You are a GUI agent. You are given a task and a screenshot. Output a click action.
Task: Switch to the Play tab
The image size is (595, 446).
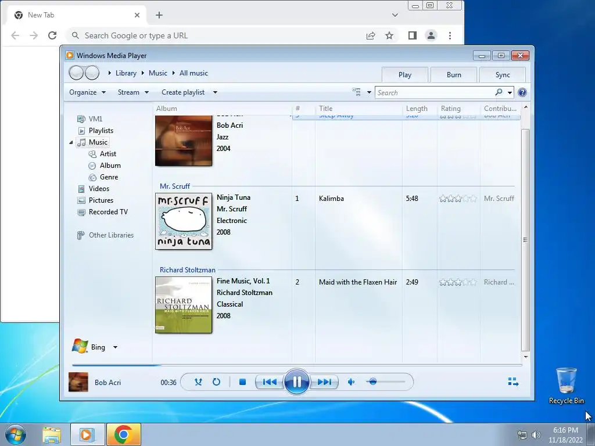pyautogui.click(x=405, y=75)
